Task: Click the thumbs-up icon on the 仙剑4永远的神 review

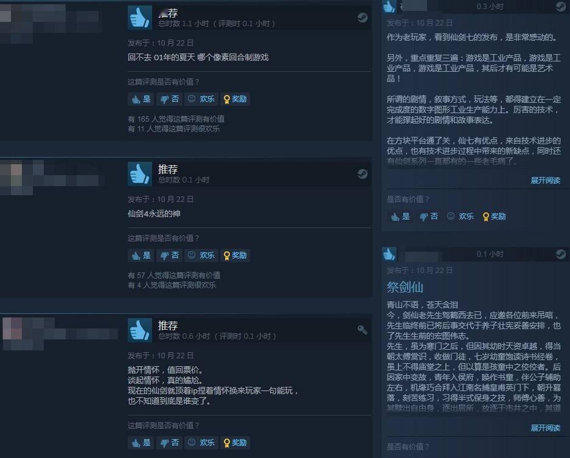Action: [140, 174]
